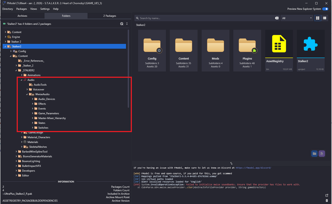Viewport: 332px width, 204px height.
Task: Click the FModel app icon in title bar
Action: pyautogui.click(x=4, y=3)
